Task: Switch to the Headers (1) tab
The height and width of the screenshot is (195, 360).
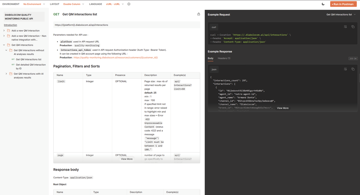Action: 224,58
